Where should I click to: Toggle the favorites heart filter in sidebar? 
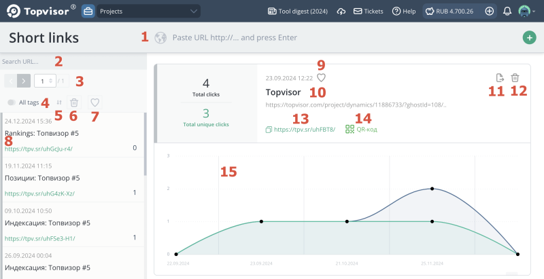95,103
